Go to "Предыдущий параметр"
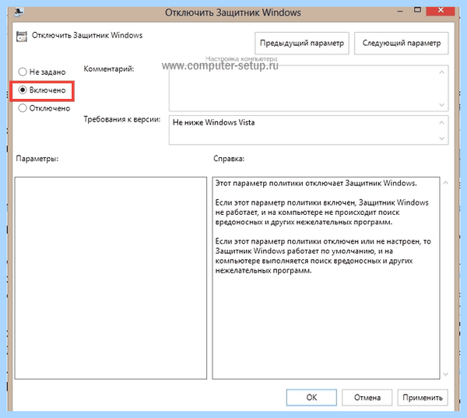Image resolution: width=467 pixels, height=418 pixels. (302, 43)
